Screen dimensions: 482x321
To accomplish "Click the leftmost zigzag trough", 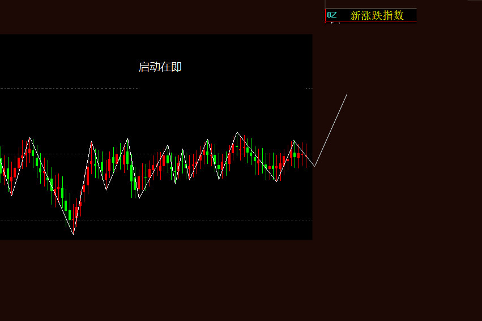I will [x=11, y=196].
